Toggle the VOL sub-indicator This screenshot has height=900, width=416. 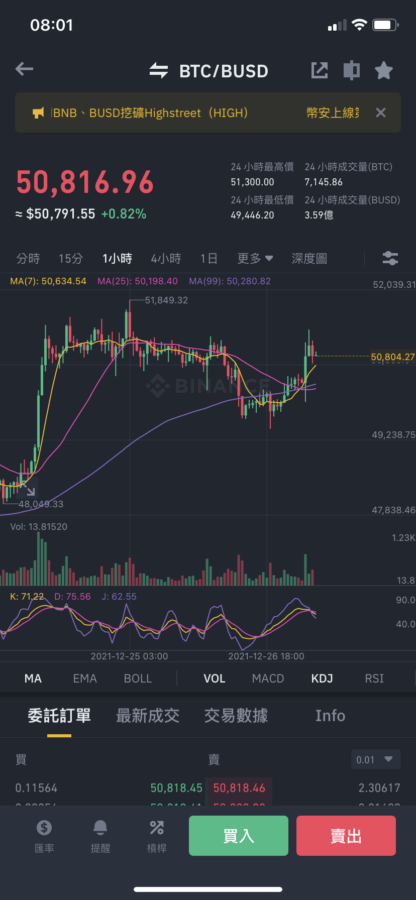(215, 679)
